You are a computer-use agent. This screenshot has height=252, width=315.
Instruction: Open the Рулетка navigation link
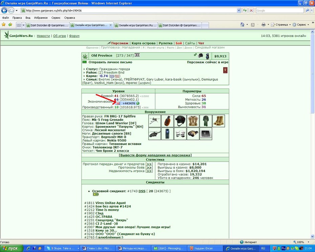point(166,43)
